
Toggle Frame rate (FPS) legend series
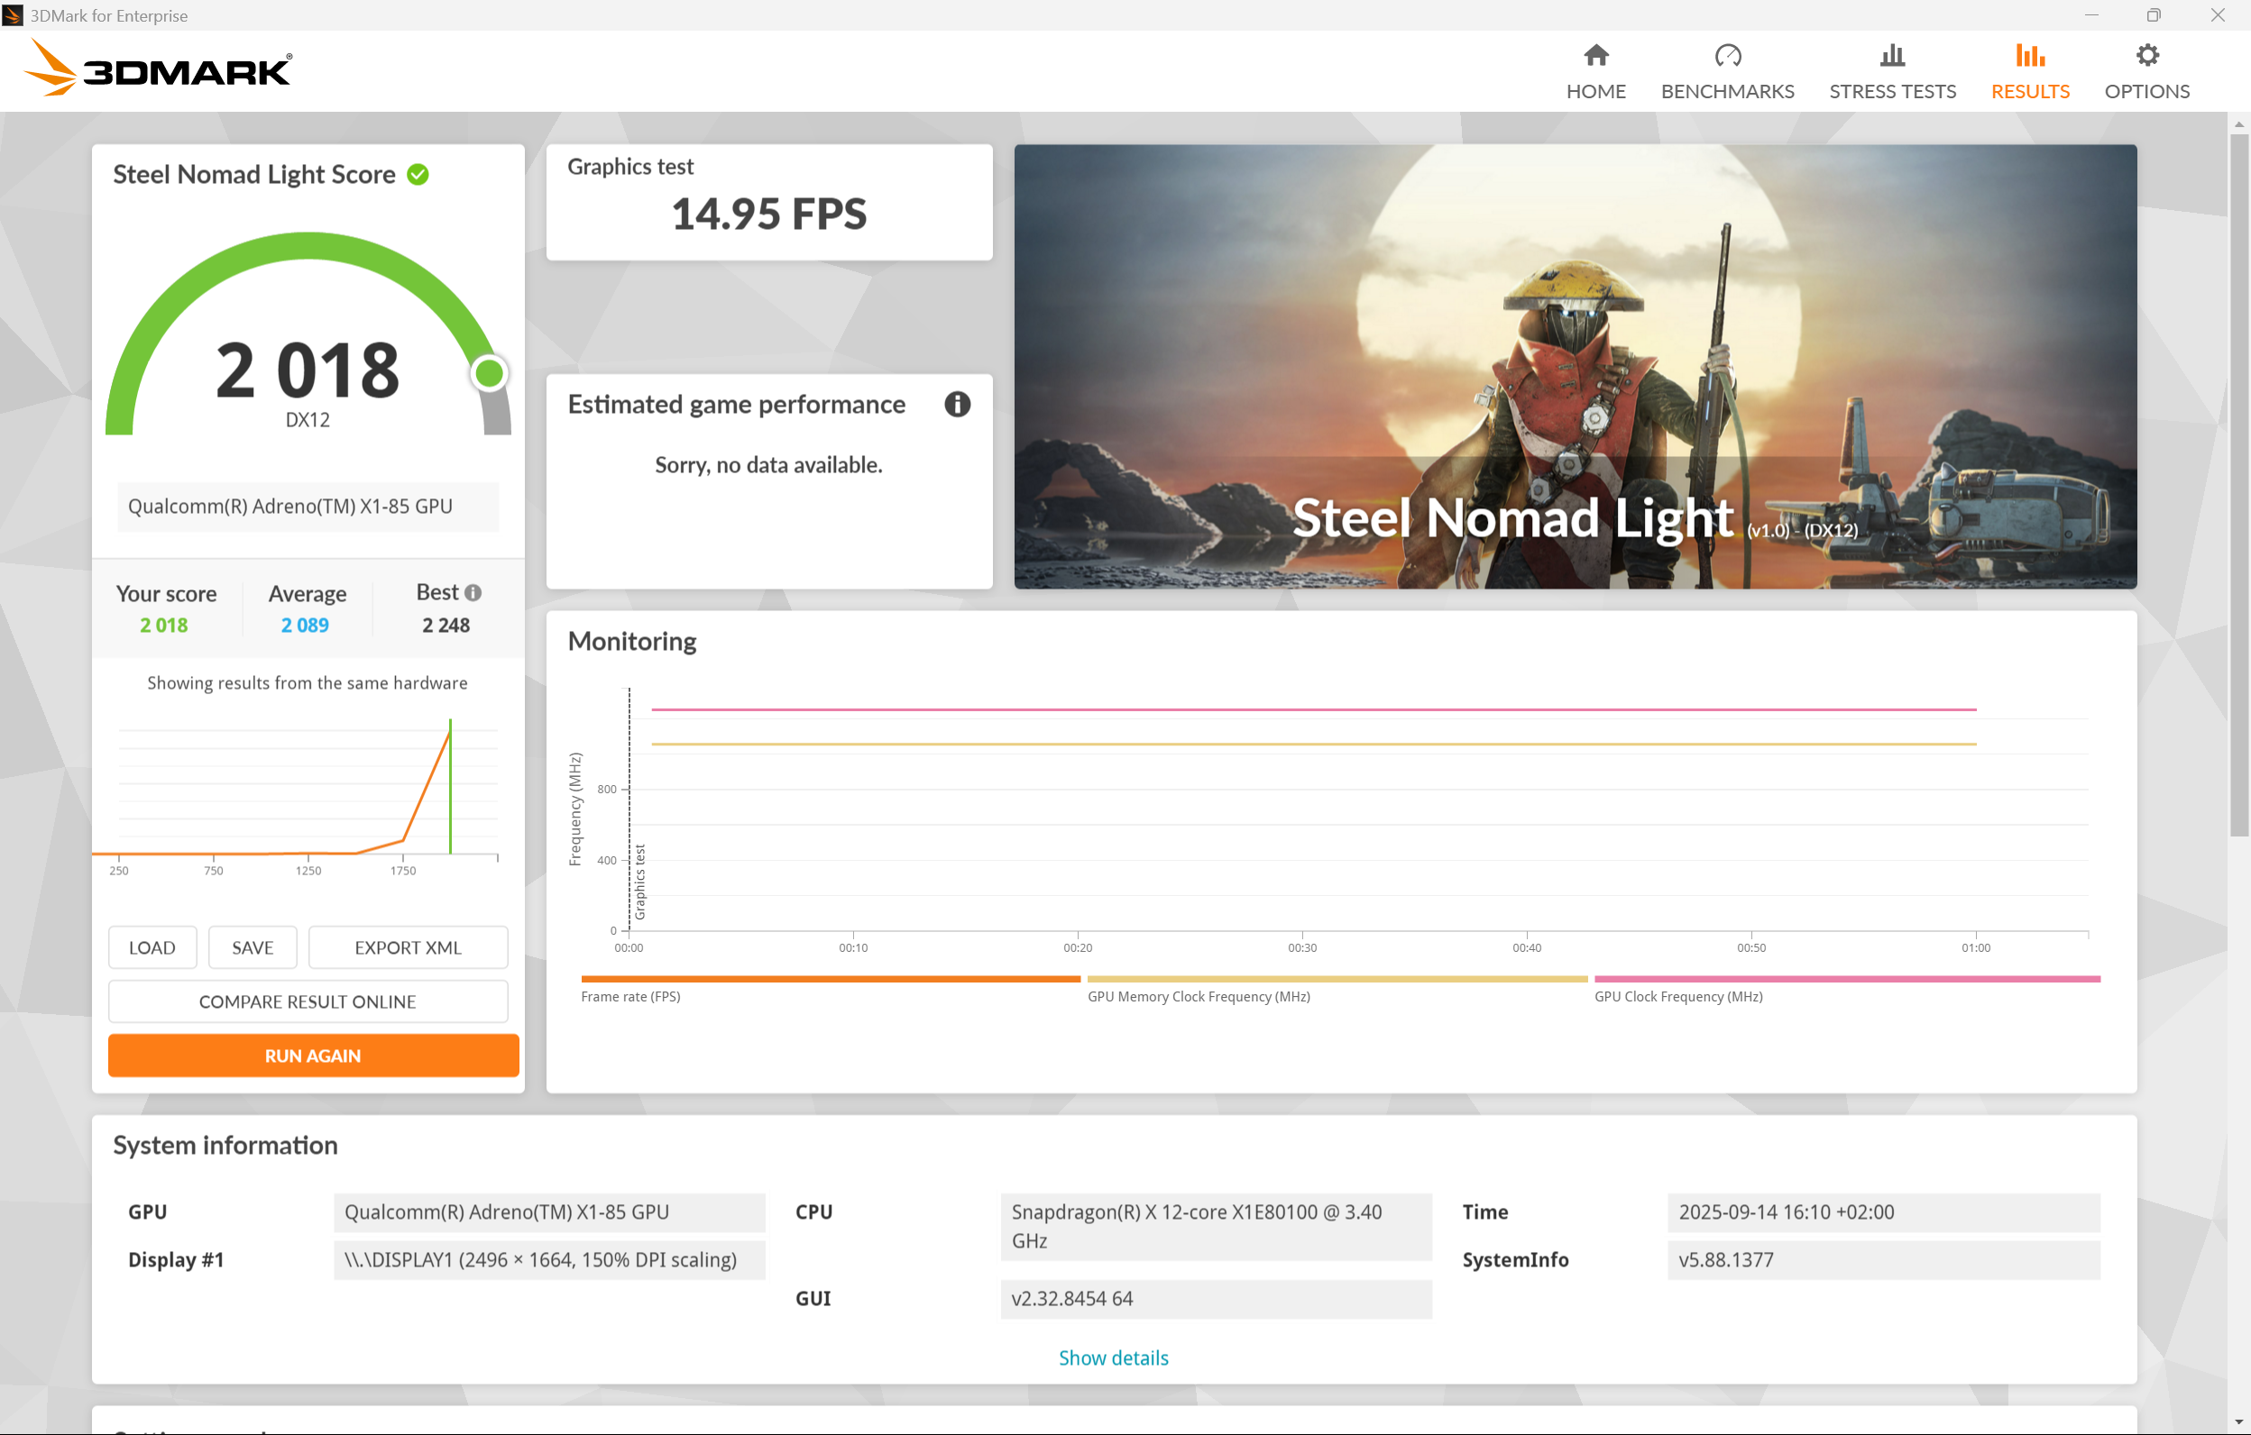tap(631, 996)
